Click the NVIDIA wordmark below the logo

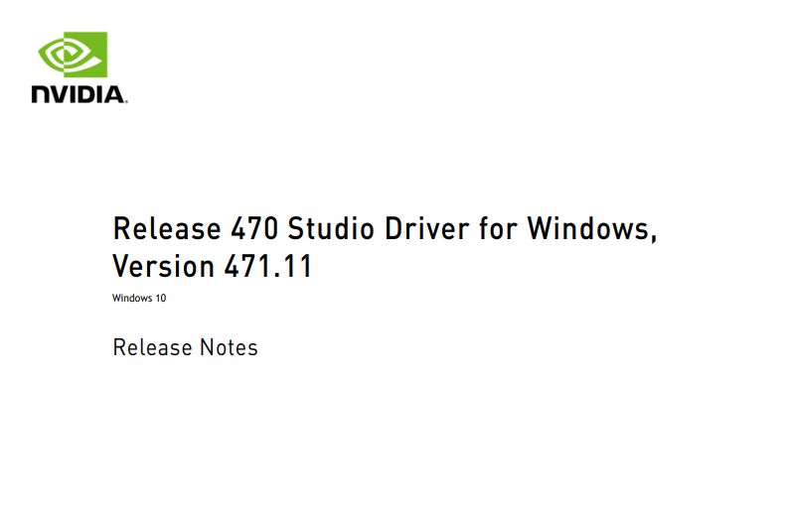pos(79,95)
